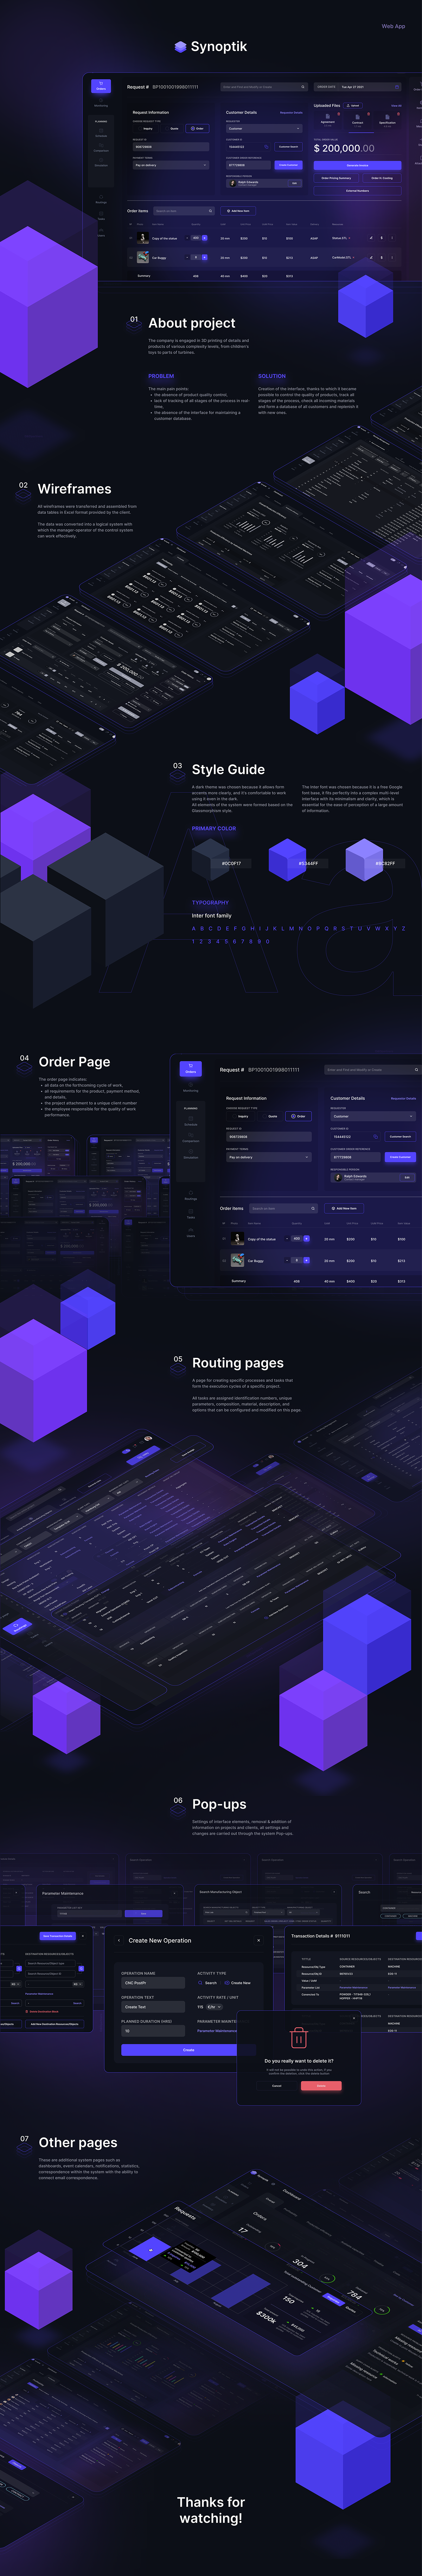422x2576 pixels.
Task: Click the Web App label at top right
Action: coord(393,26)
